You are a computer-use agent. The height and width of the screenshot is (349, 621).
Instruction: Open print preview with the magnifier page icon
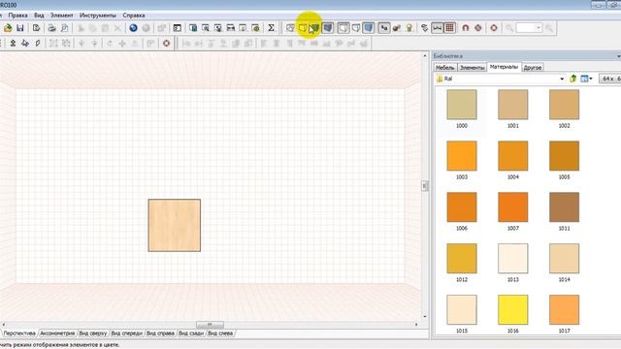tap(64, 28)
